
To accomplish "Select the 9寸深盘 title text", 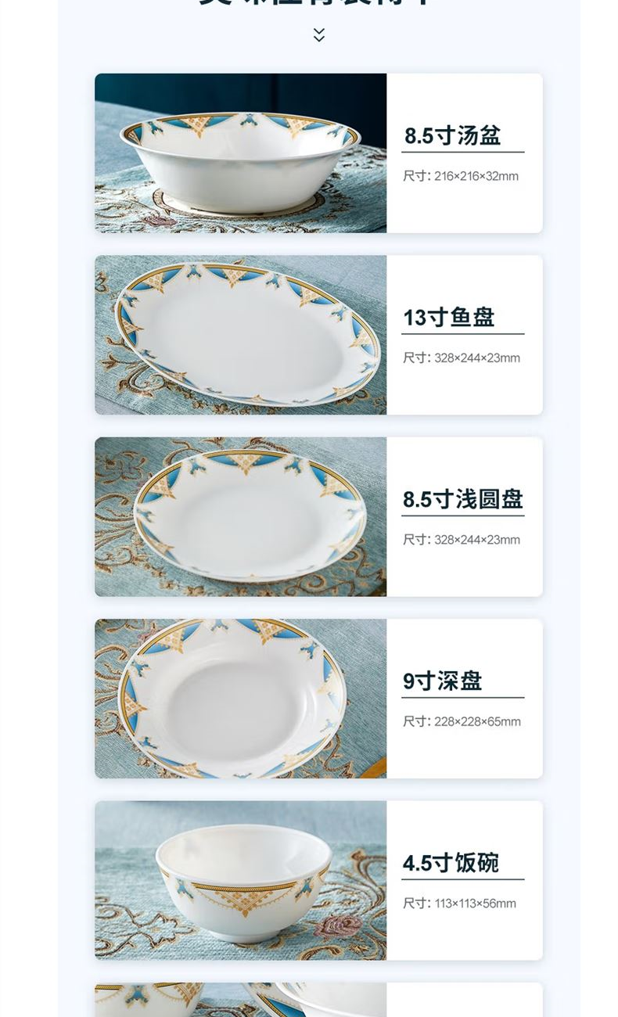I will [x=443, y=681].
